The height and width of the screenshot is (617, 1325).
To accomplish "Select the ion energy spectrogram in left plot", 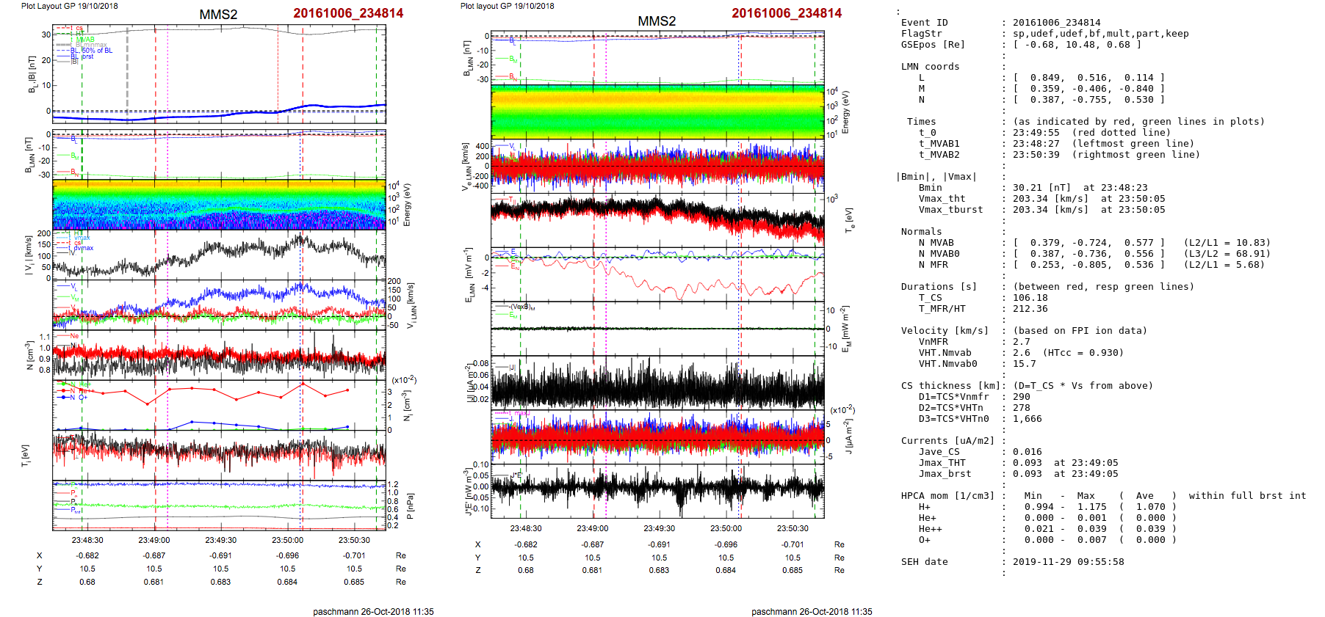I will tap(219, 205).
